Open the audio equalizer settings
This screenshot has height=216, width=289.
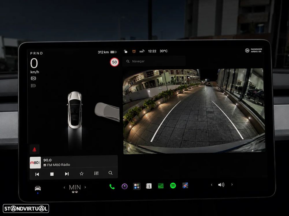[96, 173]
